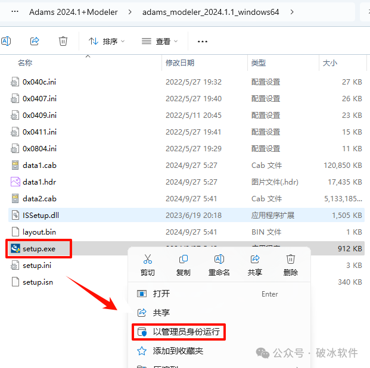
Task: Click the ISSetup.dll file icon
Action: pyautogui.click(x=15, y=215)
